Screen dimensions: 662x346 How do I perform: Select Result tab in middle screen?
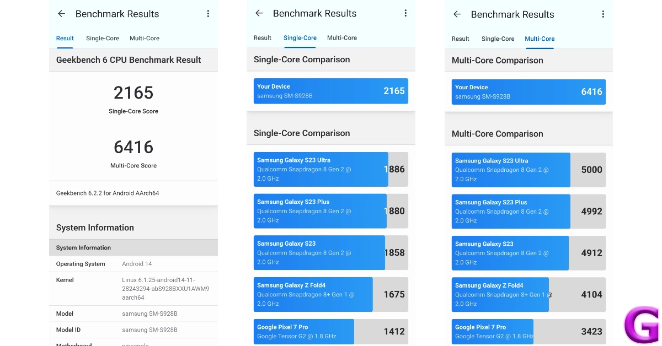(263, 37)
